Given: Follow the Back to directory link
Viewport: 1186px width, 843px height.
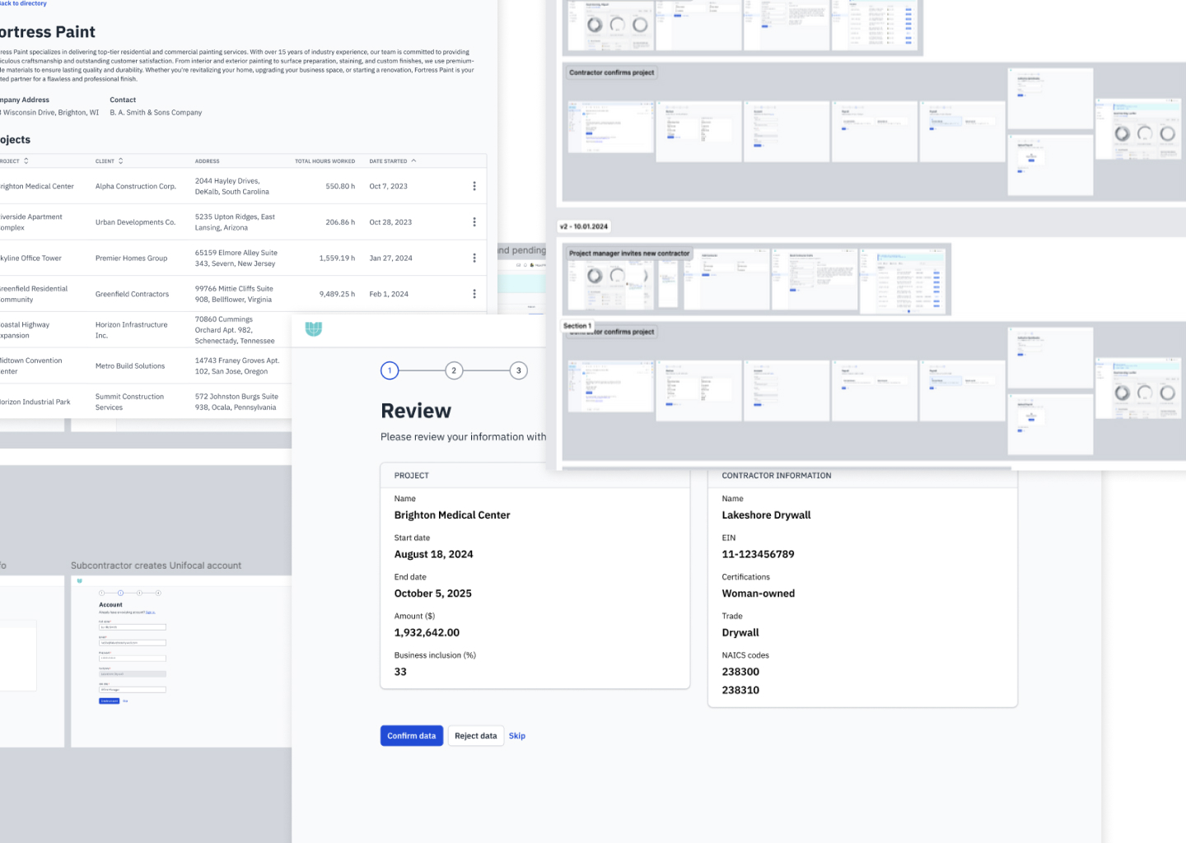Looking at the screenshot, I should (23, 4).
